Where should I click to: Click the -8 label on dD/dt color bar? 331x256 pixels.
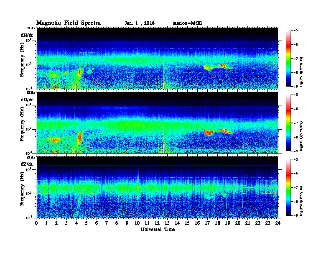coord(295,137)
